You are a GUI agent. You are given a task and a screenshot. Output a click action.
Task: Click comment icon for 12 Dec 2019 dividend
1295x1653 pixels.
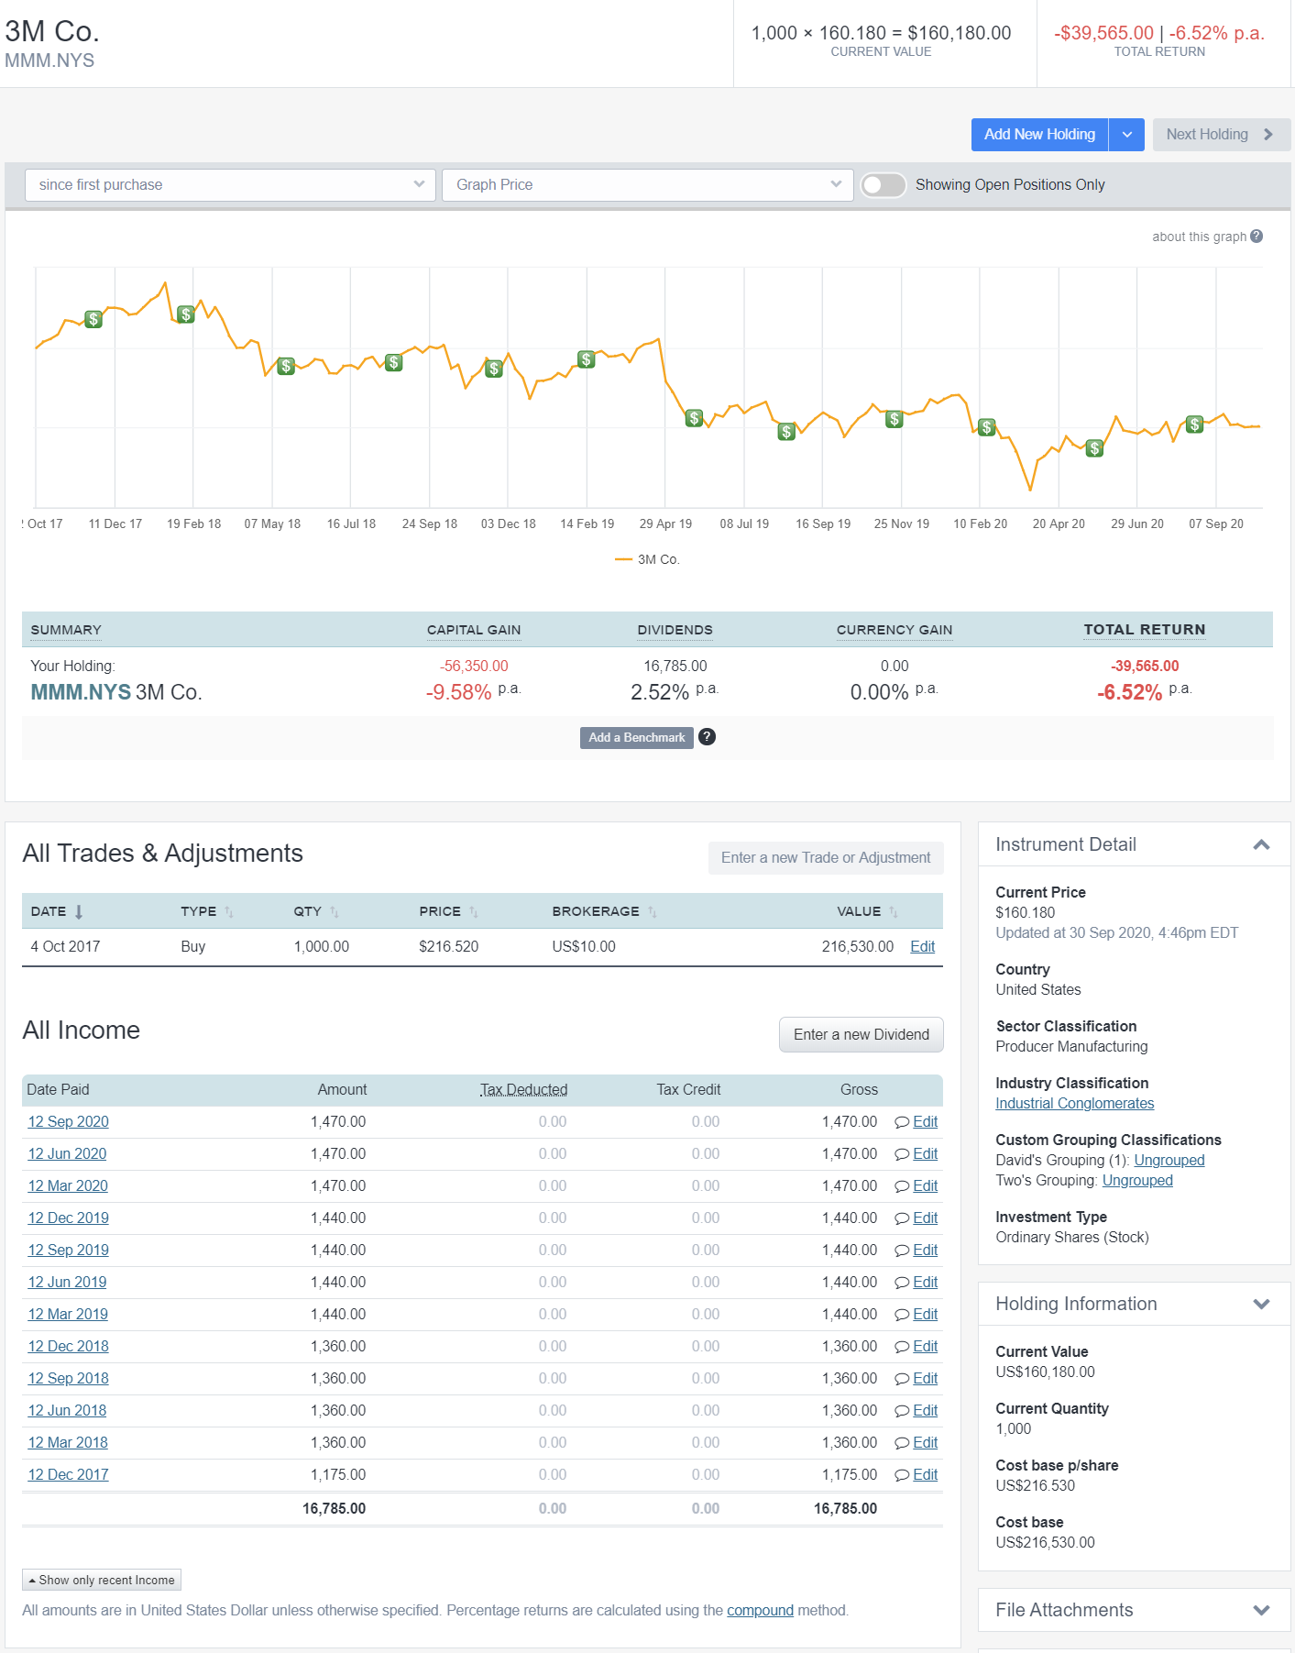(902, 1218)
